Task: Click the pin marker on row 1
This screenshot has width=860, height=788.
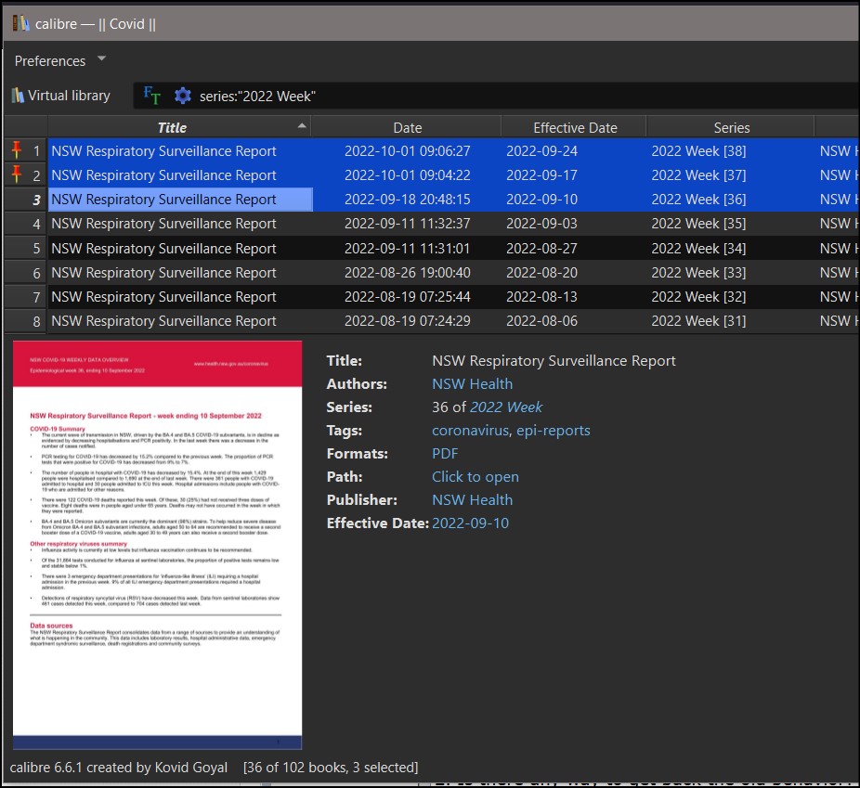Action: [x=16, y=150]
